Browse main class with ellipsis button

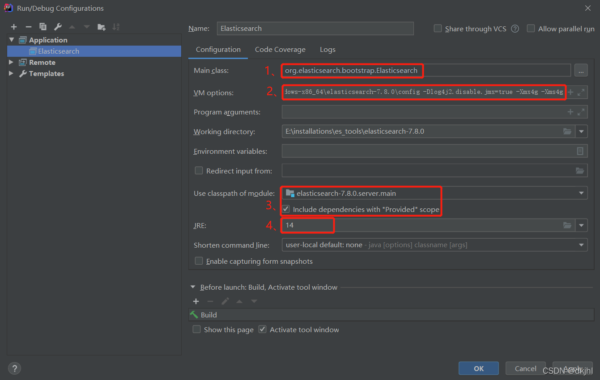(x=581, y=70)
